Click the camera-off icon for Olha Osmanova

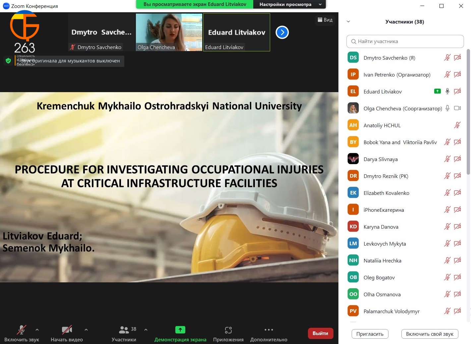pyautogui.click(x=457, y=294)
